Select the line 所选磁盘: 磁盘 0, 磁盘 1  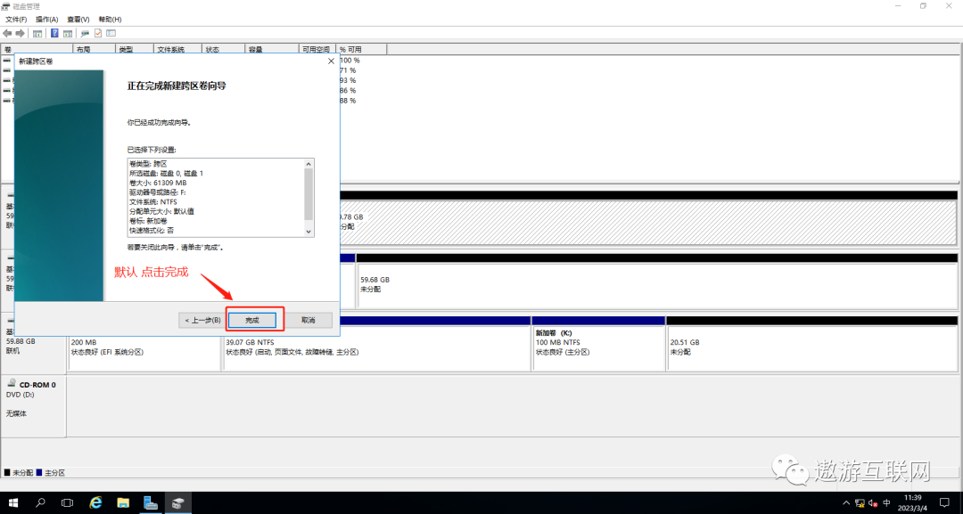[166, 174]
